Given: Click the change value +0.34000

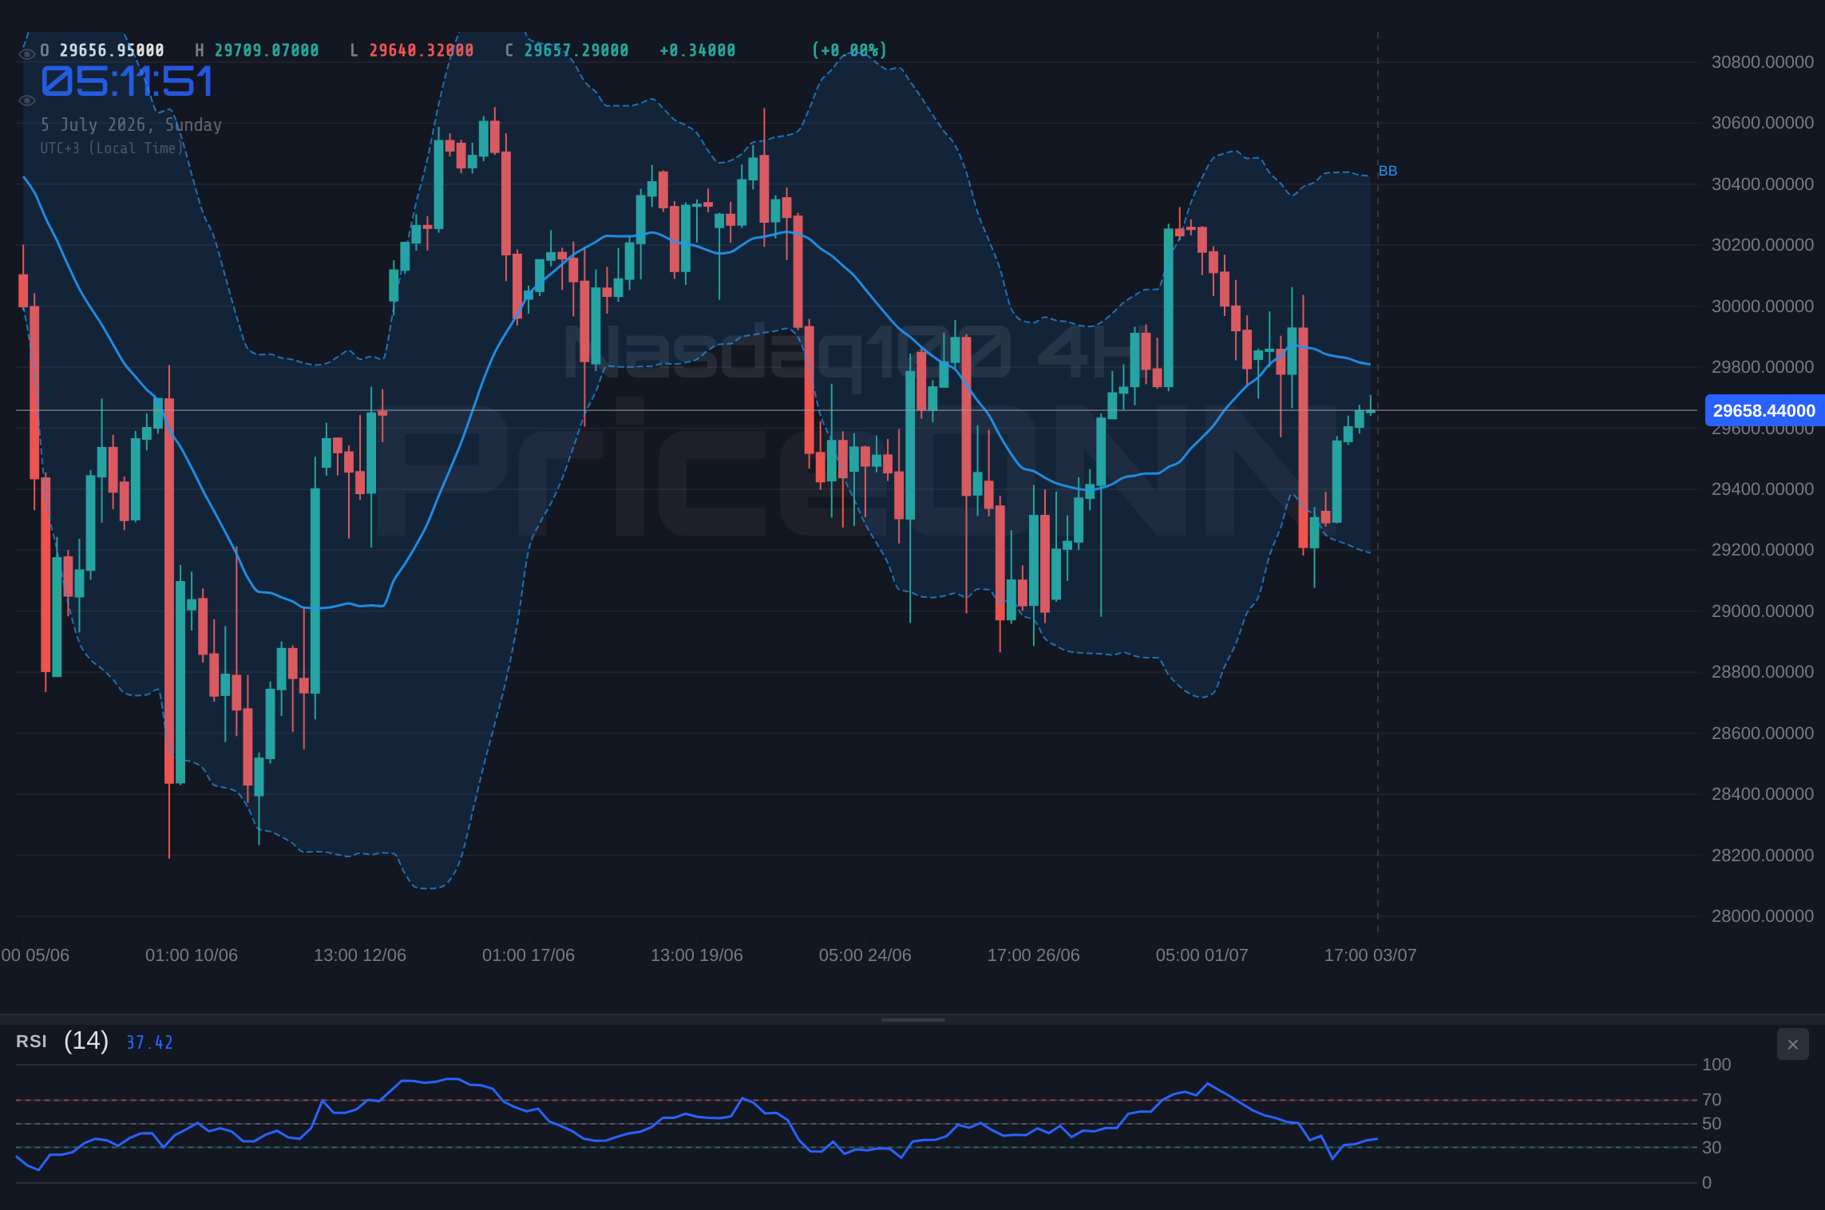Looking at the screenshot, I should (x=697, y=50).
